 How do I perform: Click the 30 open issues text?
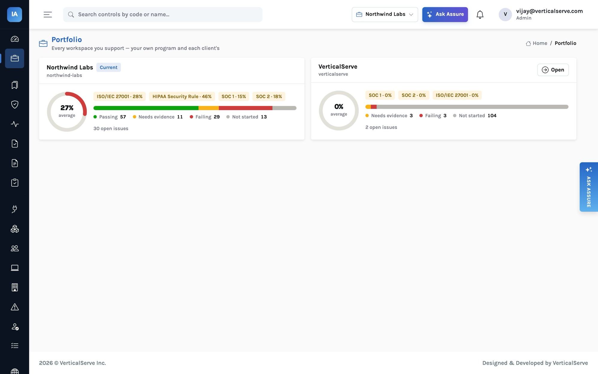111,128
